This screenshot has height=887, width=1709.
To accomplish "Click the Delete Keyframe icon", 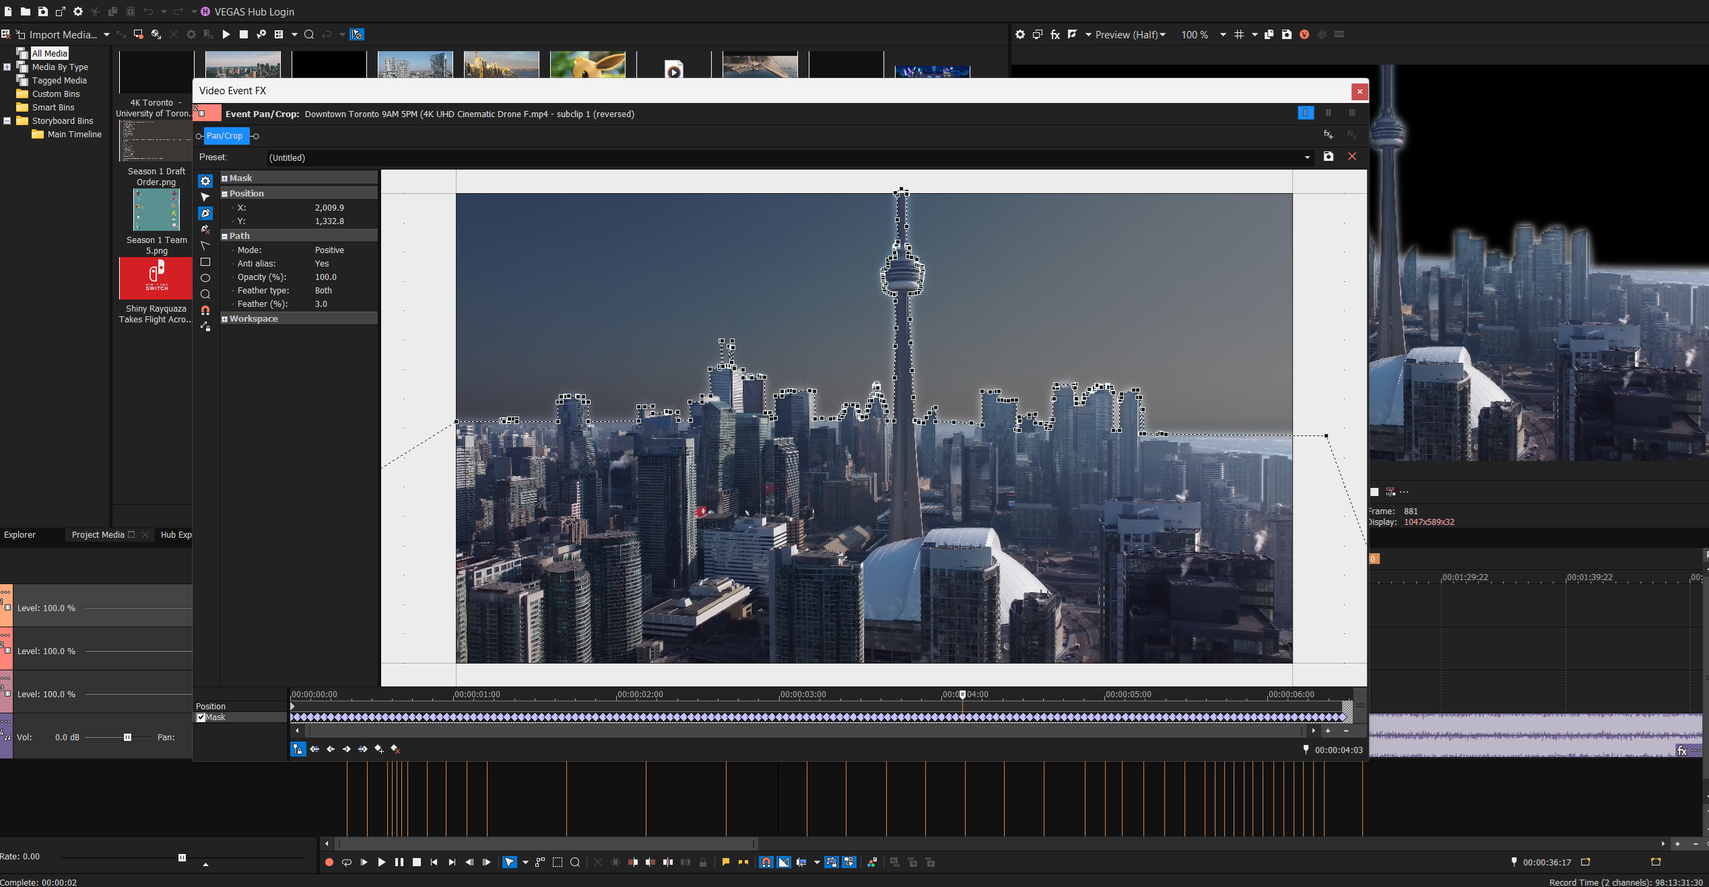I will 395,749.
